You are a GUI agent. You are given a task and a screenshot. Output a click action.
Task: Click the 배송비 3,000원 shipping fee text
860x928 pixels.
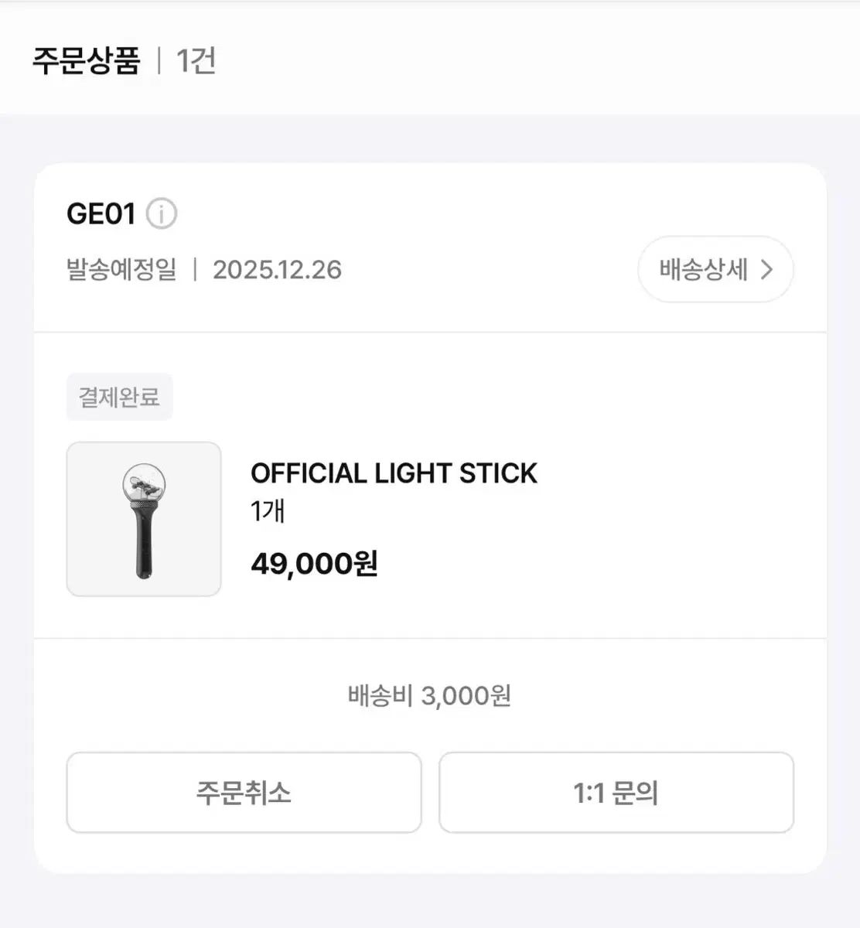[429, 696]
